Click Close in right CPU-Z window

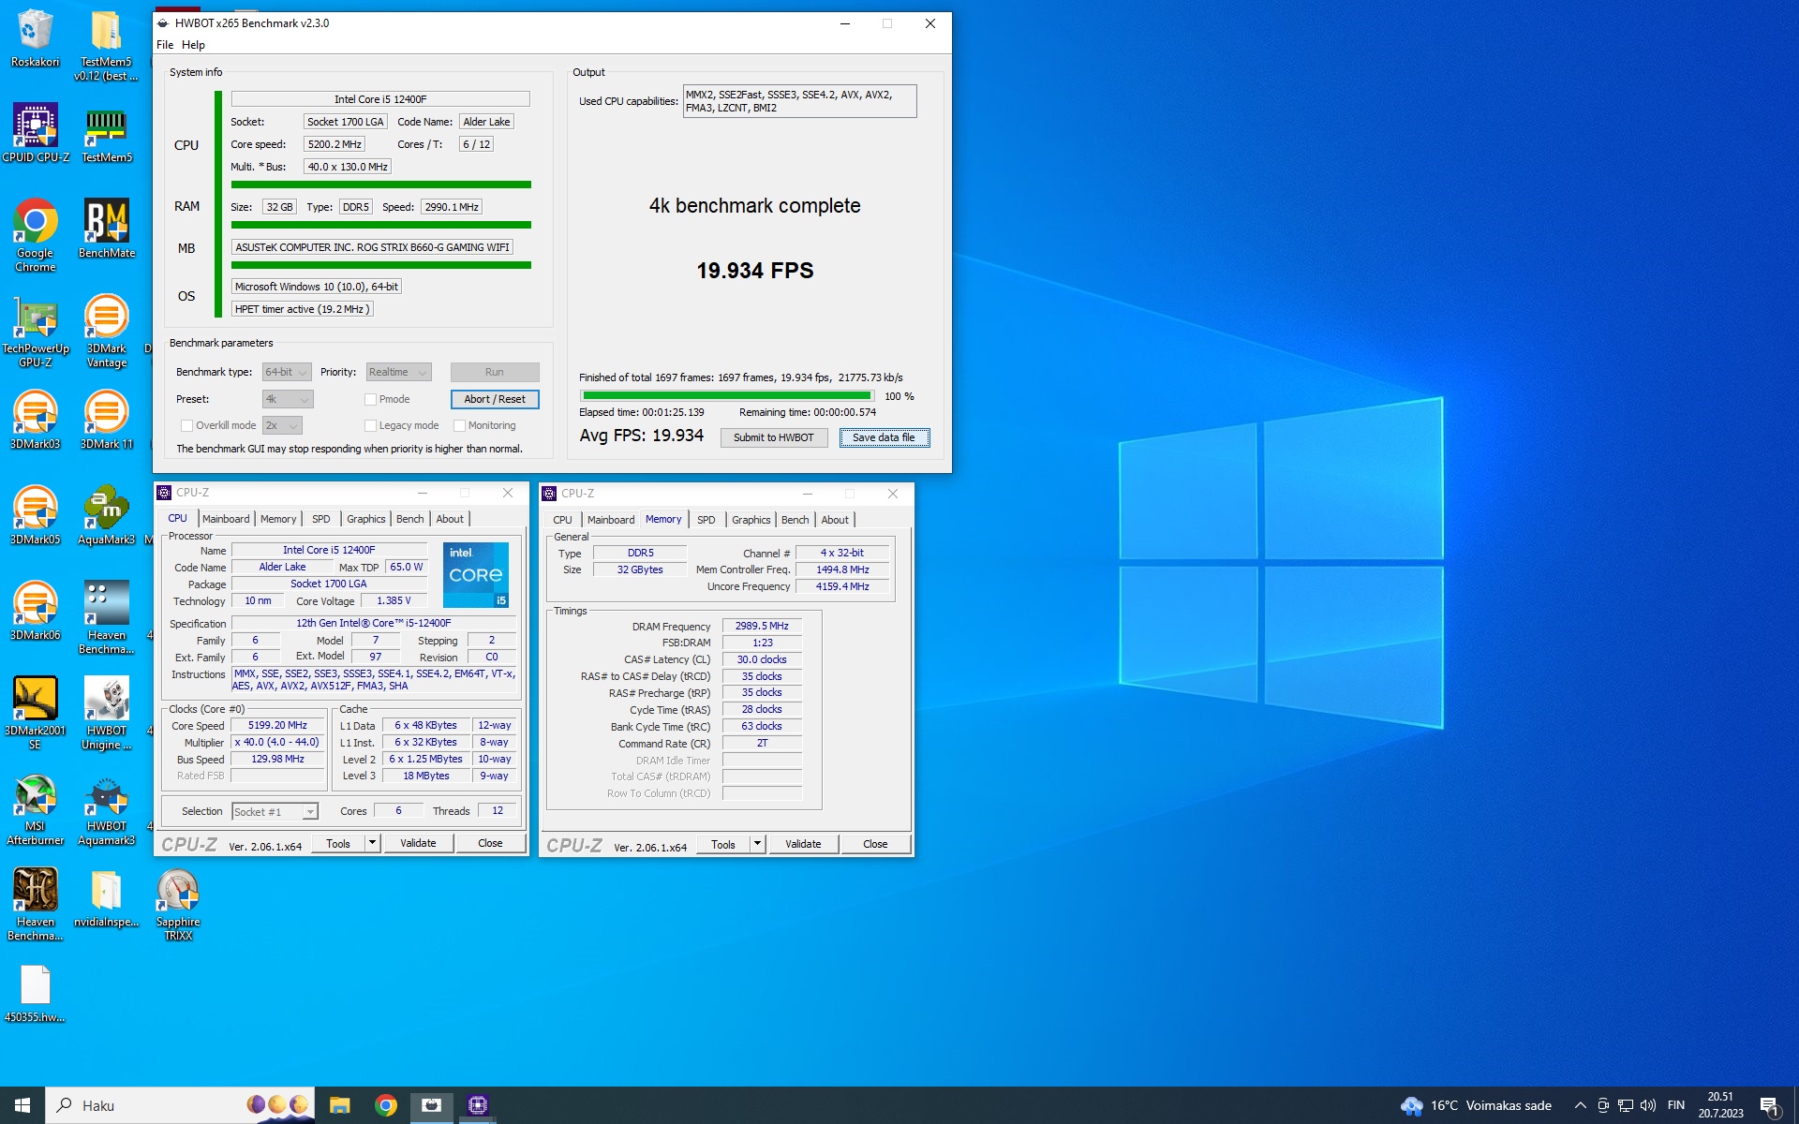coord(875,844)
